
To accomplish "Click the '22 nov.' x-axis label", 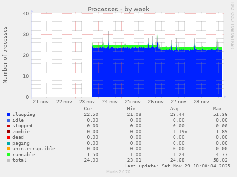I will 64,102.
